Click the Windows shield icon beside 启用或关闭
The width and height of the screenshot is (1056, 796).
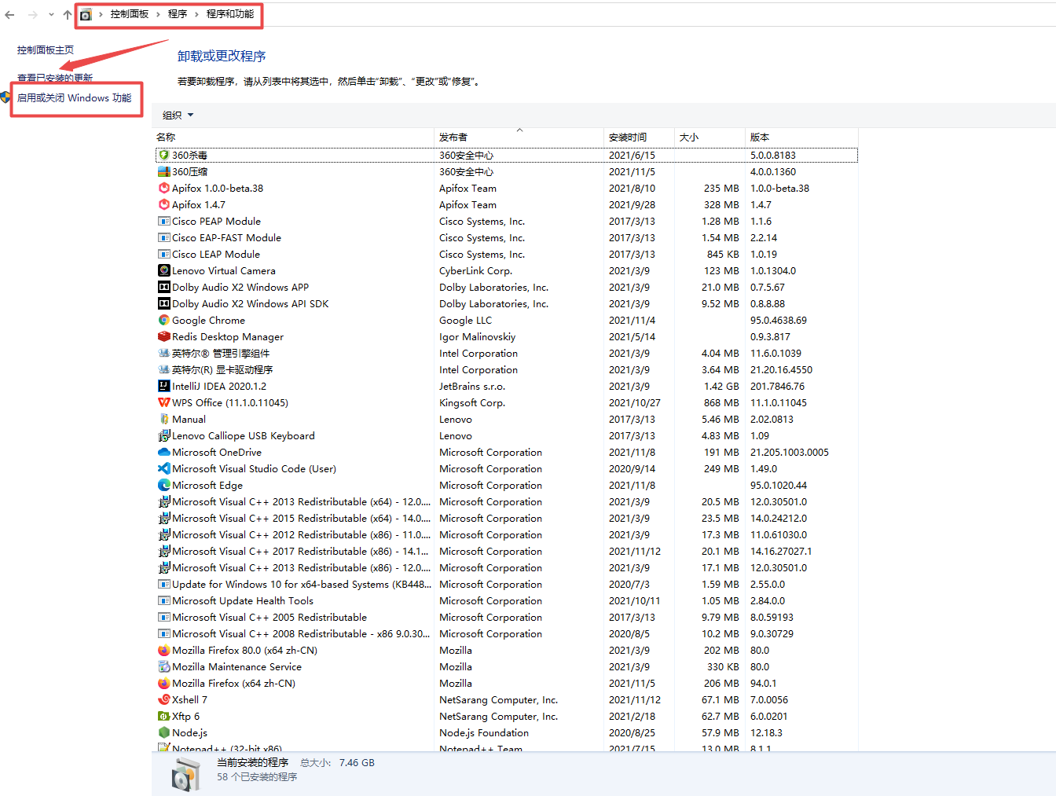click(x=5, y=98)
